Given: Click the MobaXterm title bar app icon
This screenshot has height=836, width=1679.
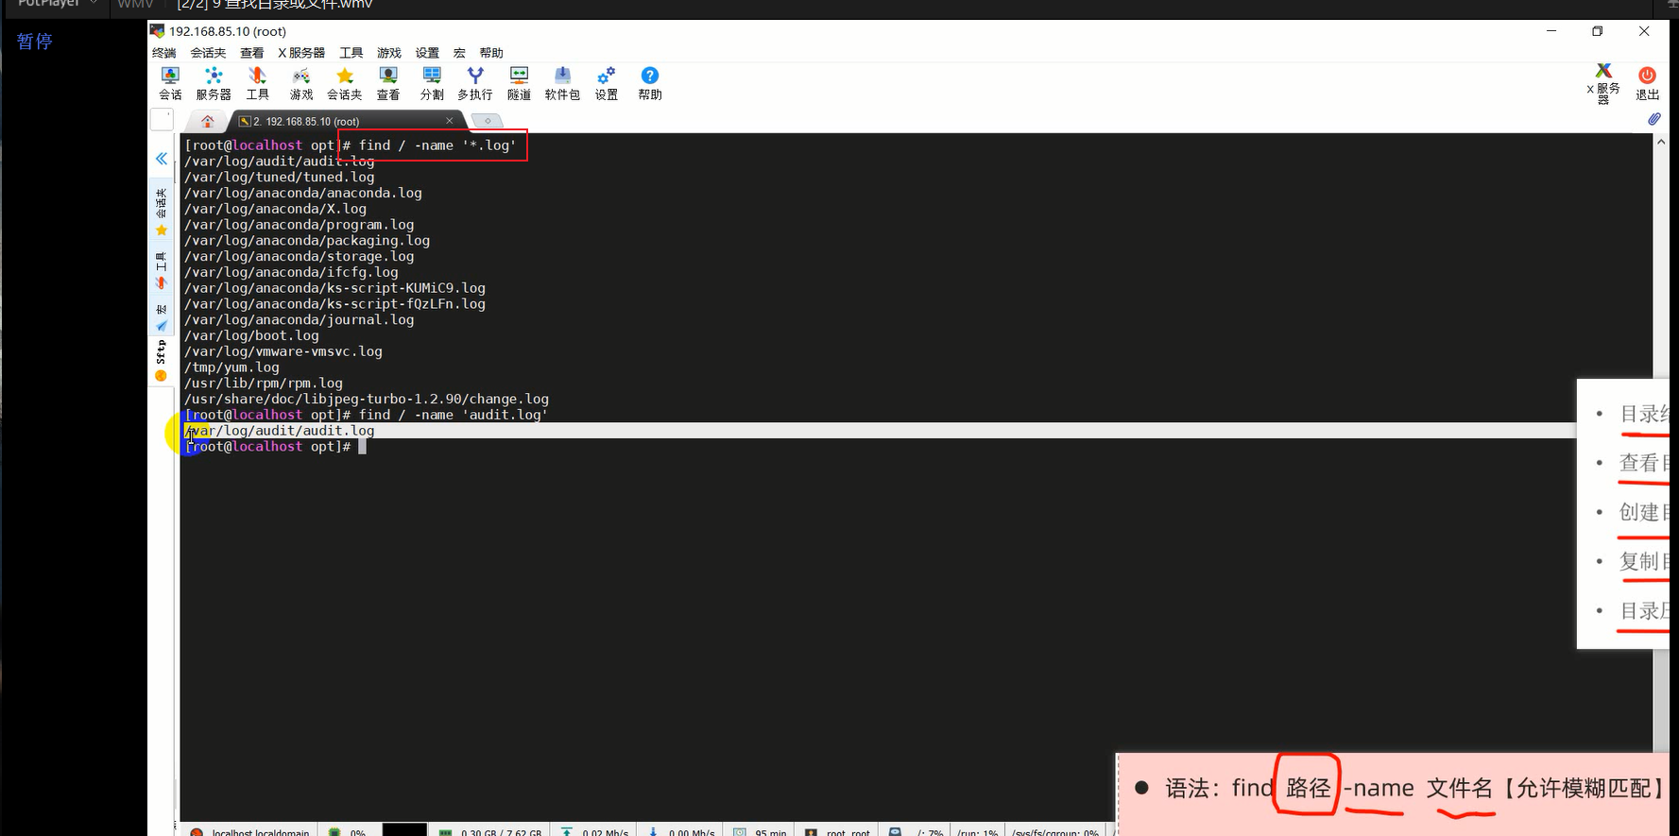Looking at the screenshot, I should tap(158, 31).
